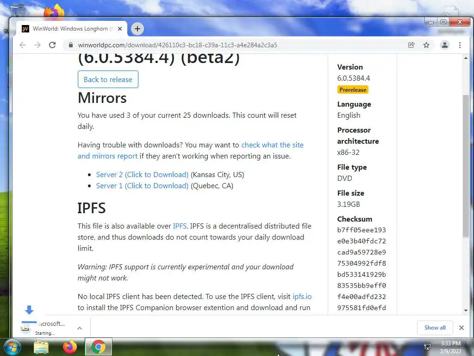Click the file size value 3.19GB
The height and width of the screenshot is (356, 474).
349,204
